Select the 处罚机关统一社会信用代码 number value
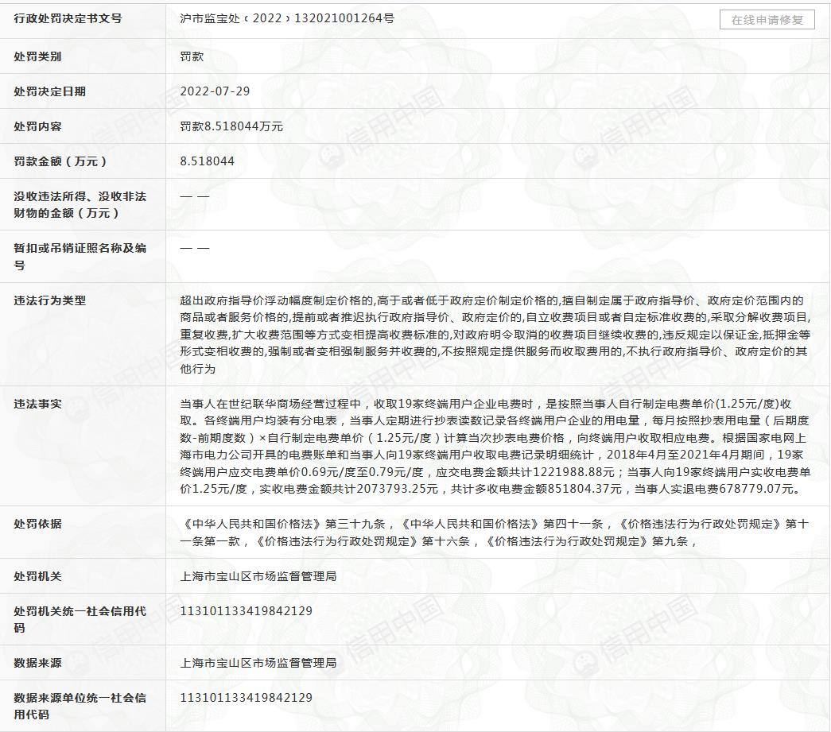This screenshot has height=732, width=831. point(246,611)
